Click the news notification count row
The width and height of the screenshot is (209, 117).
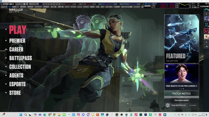(x=195, y=6)
